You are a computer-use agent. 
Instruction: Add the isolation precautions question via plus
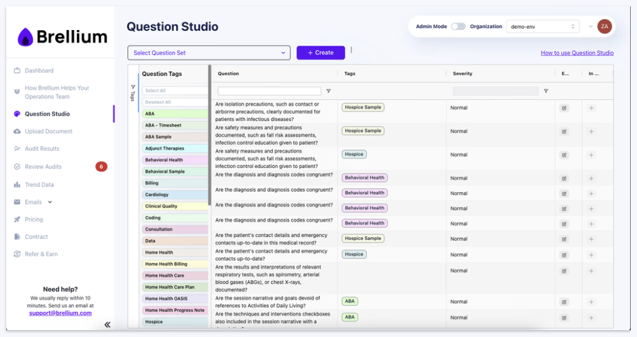591,108
